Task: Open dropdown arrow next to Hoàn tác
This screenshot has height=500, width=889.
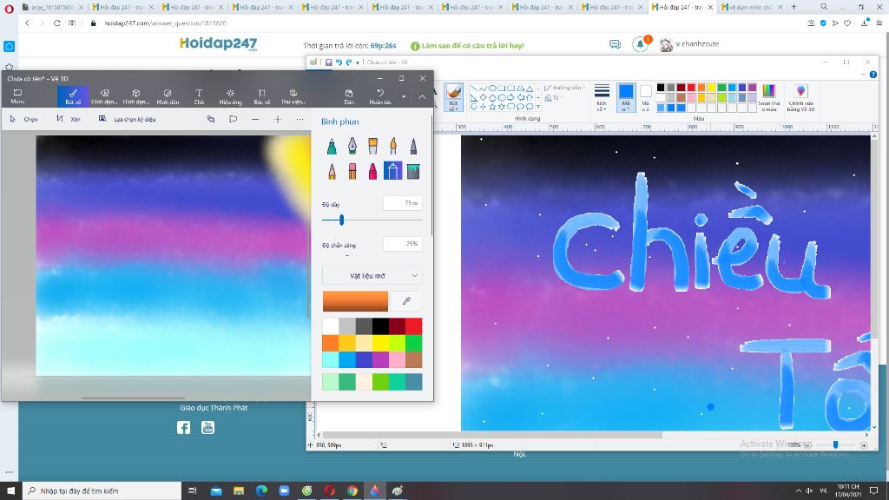Action: click(x=404, y=96)
